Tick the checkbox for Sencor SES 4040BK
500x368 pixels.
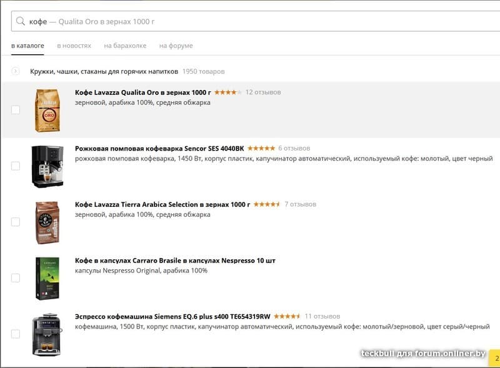(16, 166)
